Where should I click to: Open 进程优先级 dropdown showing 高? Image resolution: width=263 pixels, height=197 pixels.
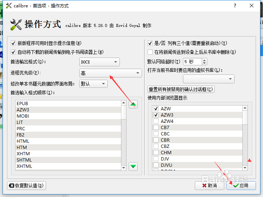click(x=111, y=73)
